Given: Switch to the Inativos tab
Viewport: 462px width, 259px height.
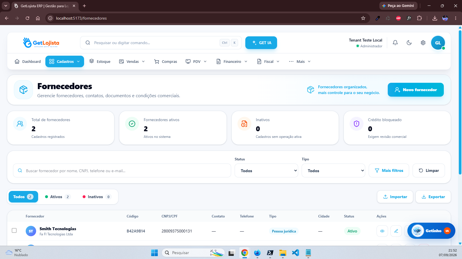Looking at the screenshot, I should [x=97, y=197].
